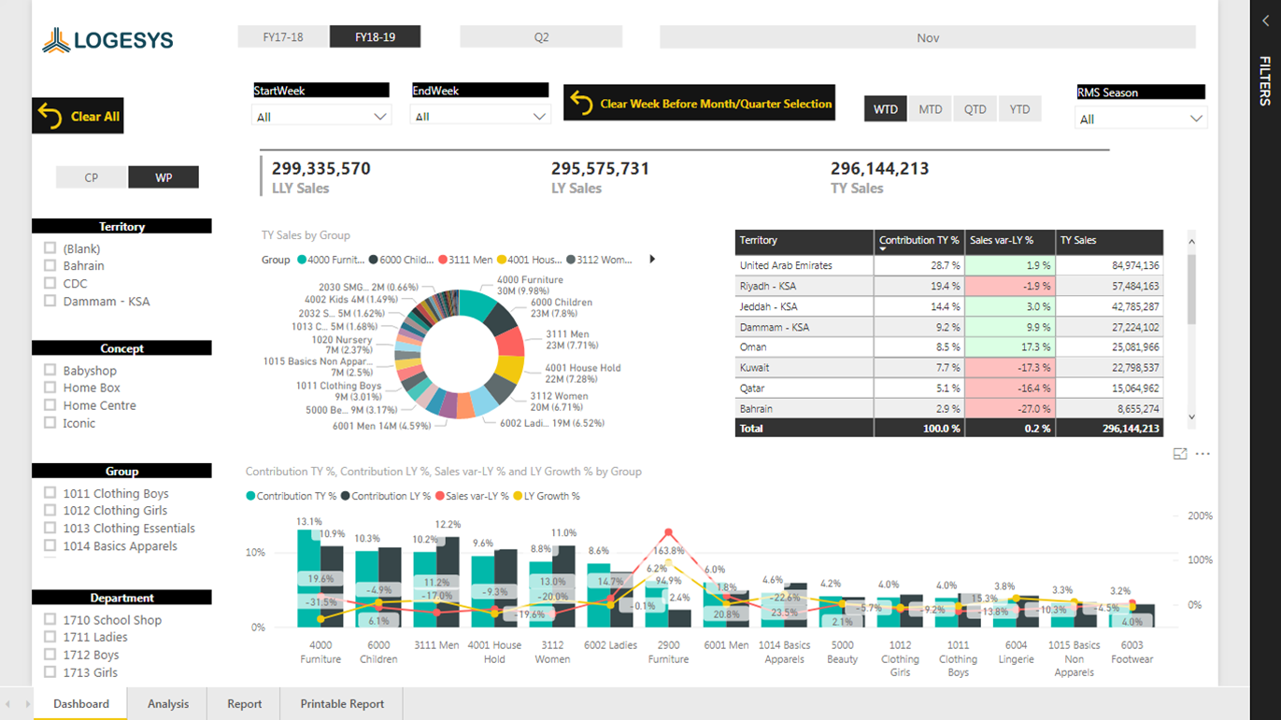Select the QTD period button
Screen dimensions: 1281x720
[x=975, y=109]
